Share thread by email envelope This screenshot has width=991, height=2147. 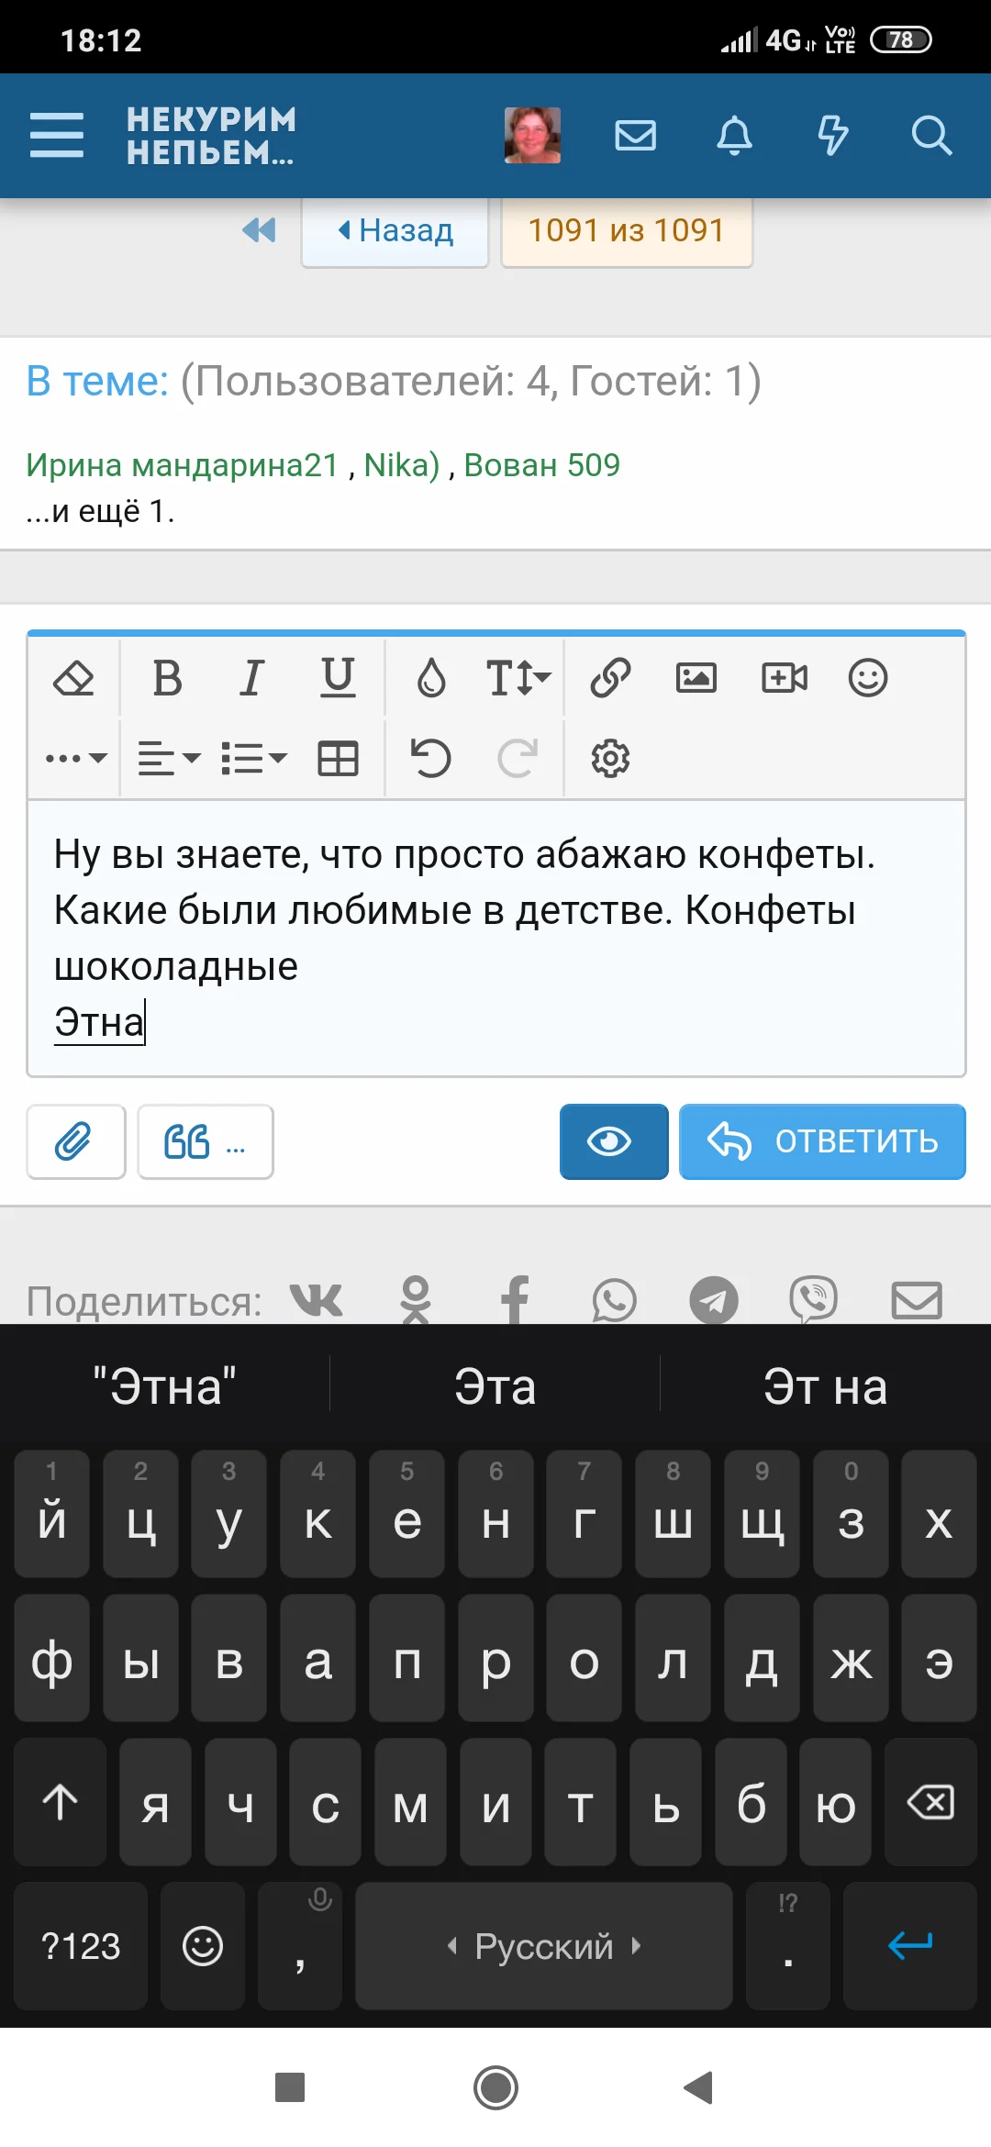[917, 1300]
